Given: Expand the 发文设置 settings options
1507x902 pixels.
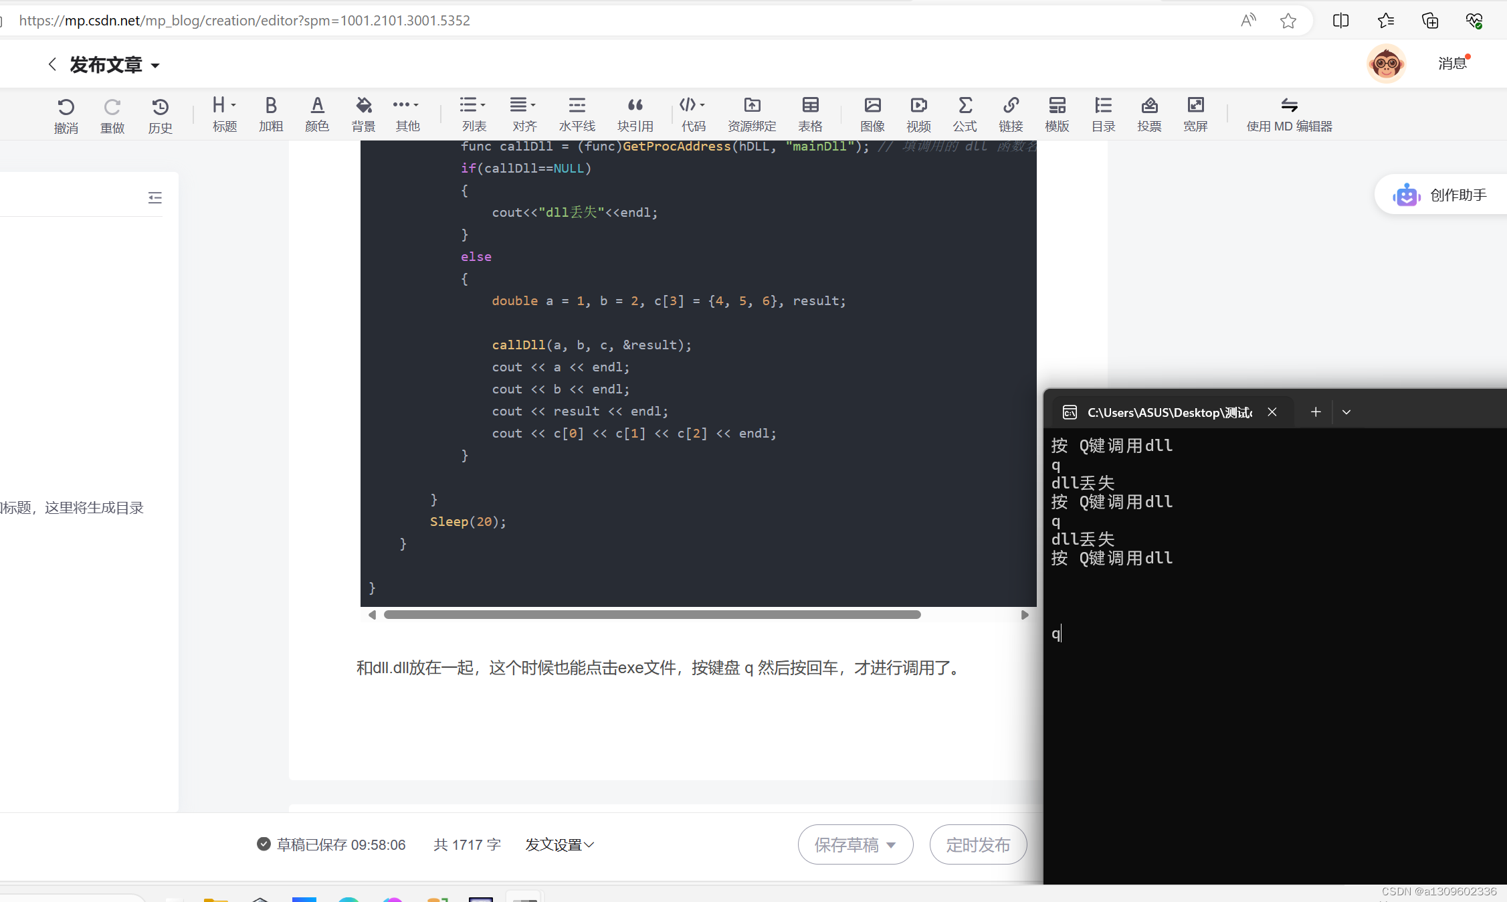Looking at the screenshot, I should click(x=559, y=844).
